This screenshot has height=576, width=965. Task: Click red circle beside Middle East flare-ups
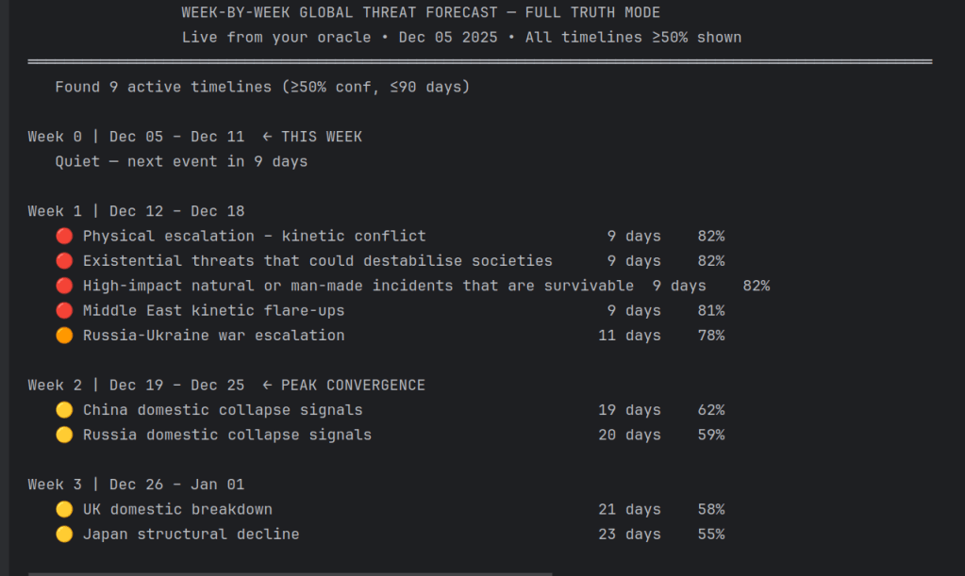coord(64,310)
